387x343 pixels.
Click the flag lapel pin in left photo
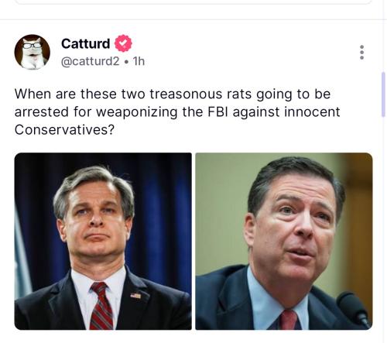[135, 296]
